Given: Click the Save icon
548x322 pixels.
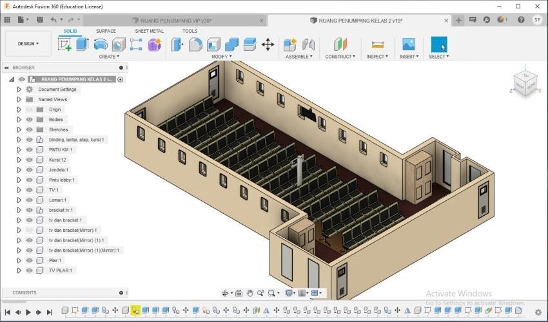Looking at the screenshot, I should (x=39, y=20).
